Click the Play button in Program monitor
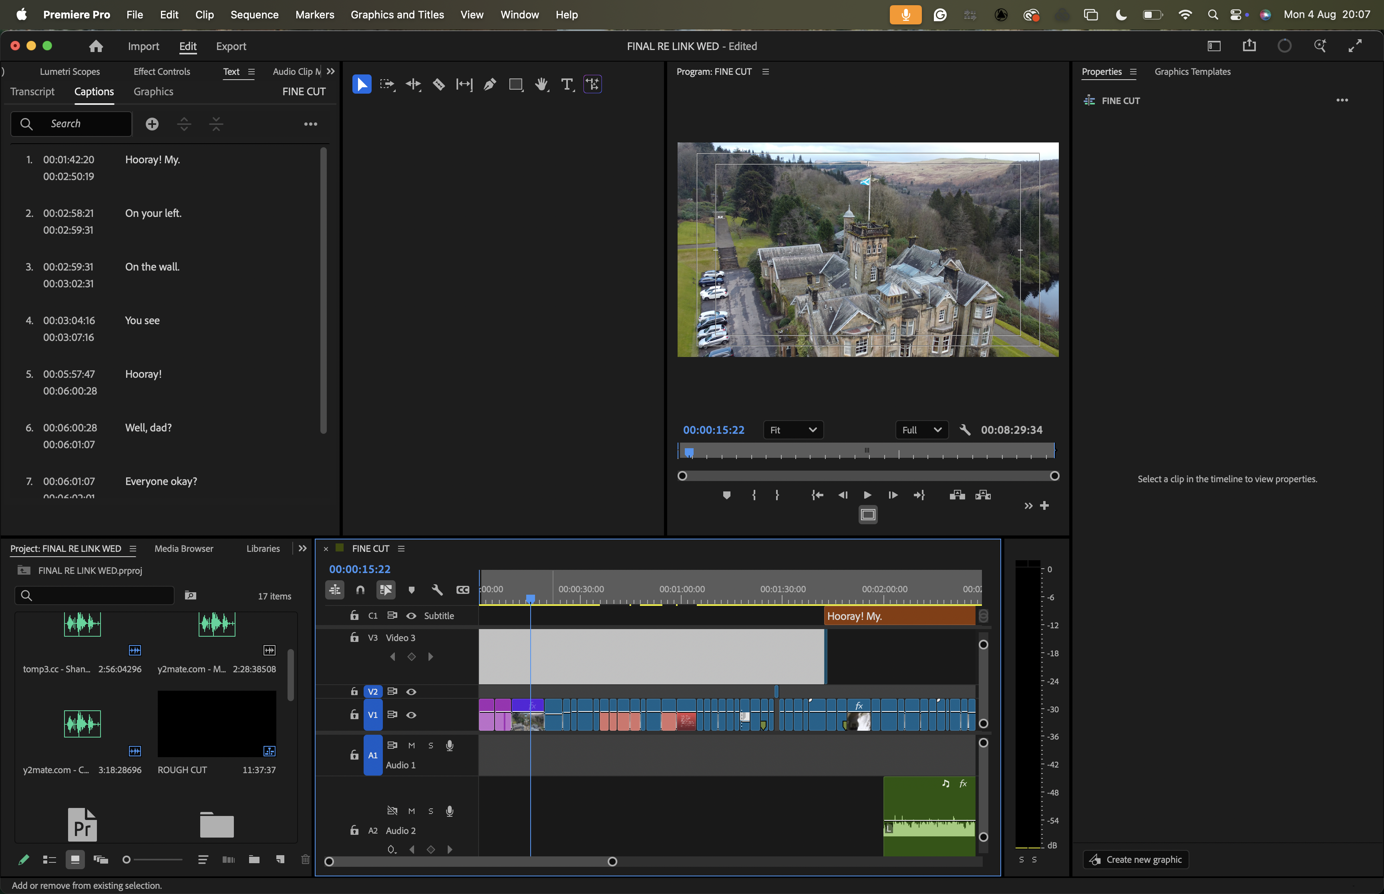Image resolution: width=1384 pixels, height=894 pixels. pos(867,495)
